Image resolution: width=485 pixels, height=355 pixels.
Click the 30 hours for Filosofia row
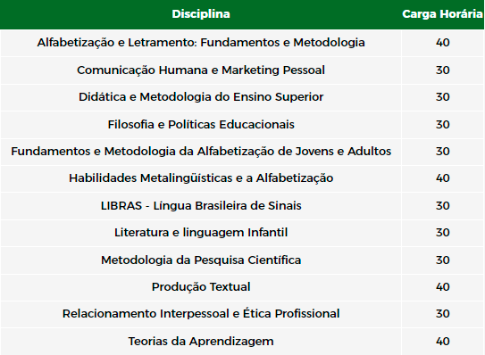[443, 125]
